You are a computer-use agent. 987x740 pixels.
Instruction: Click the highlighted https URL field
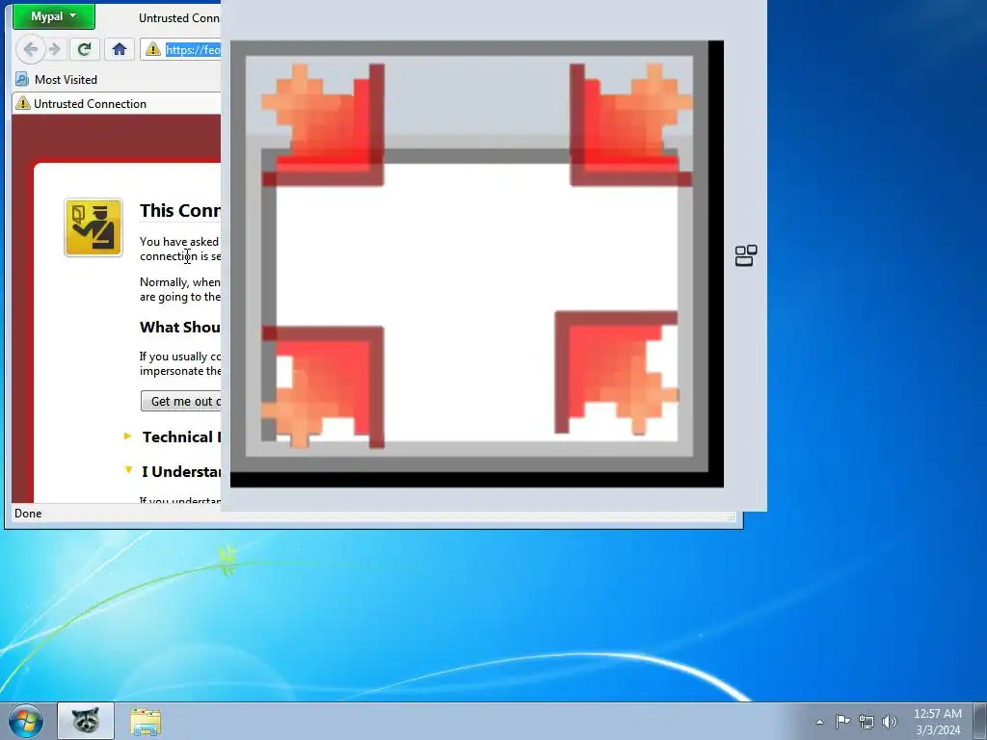(x=193, y=50)
